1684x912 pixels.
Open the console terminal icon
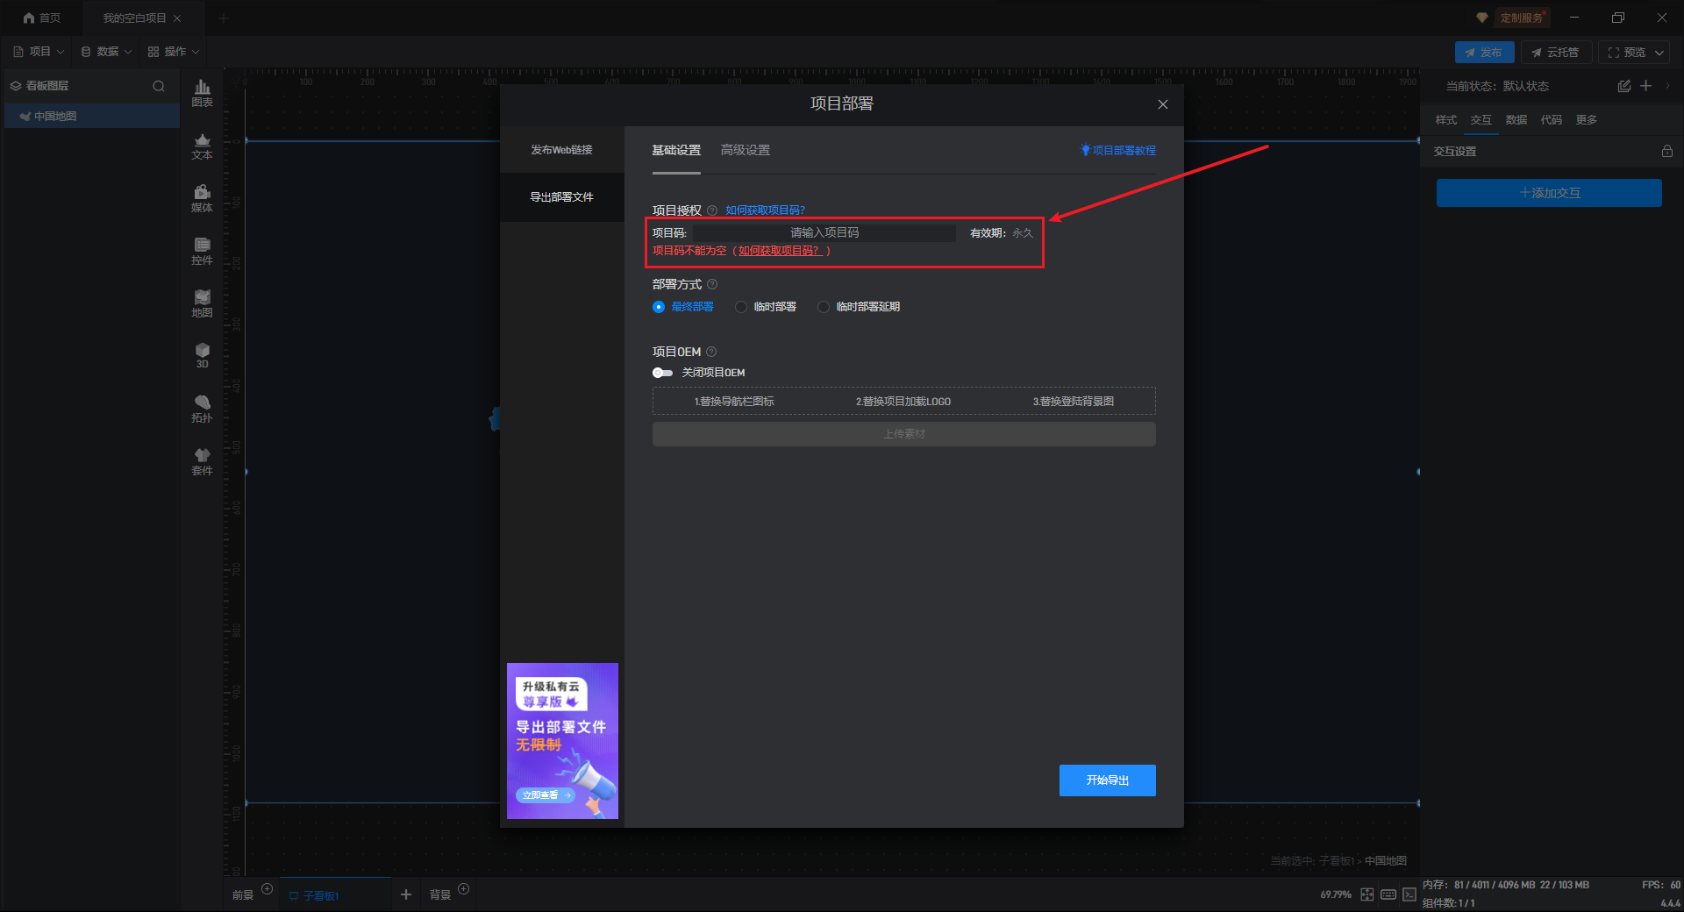pos(1409,894)
